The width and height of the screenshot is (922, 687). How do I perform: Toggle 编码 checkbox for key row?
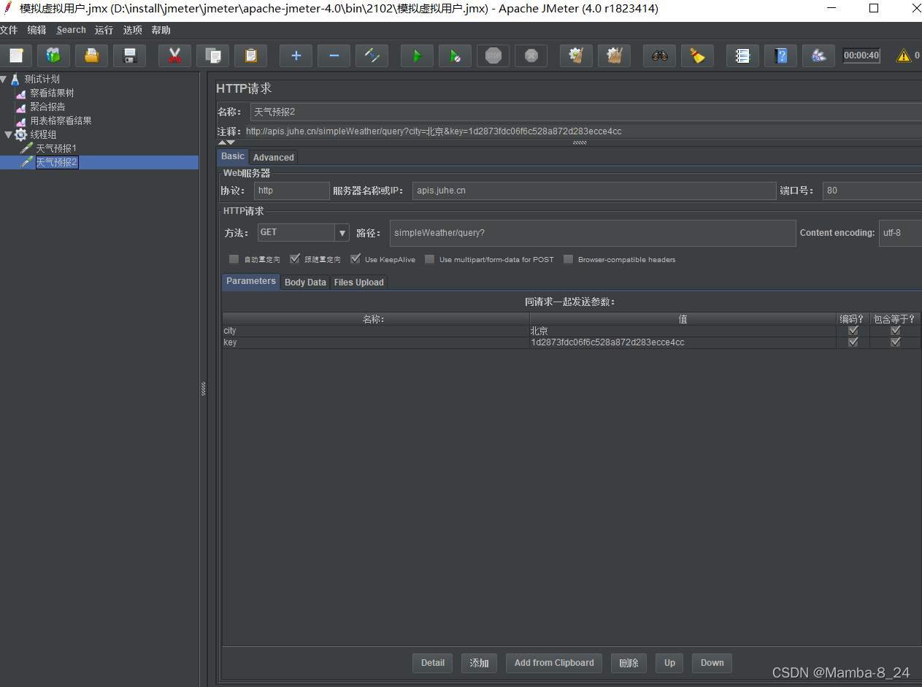pos(853,342)
